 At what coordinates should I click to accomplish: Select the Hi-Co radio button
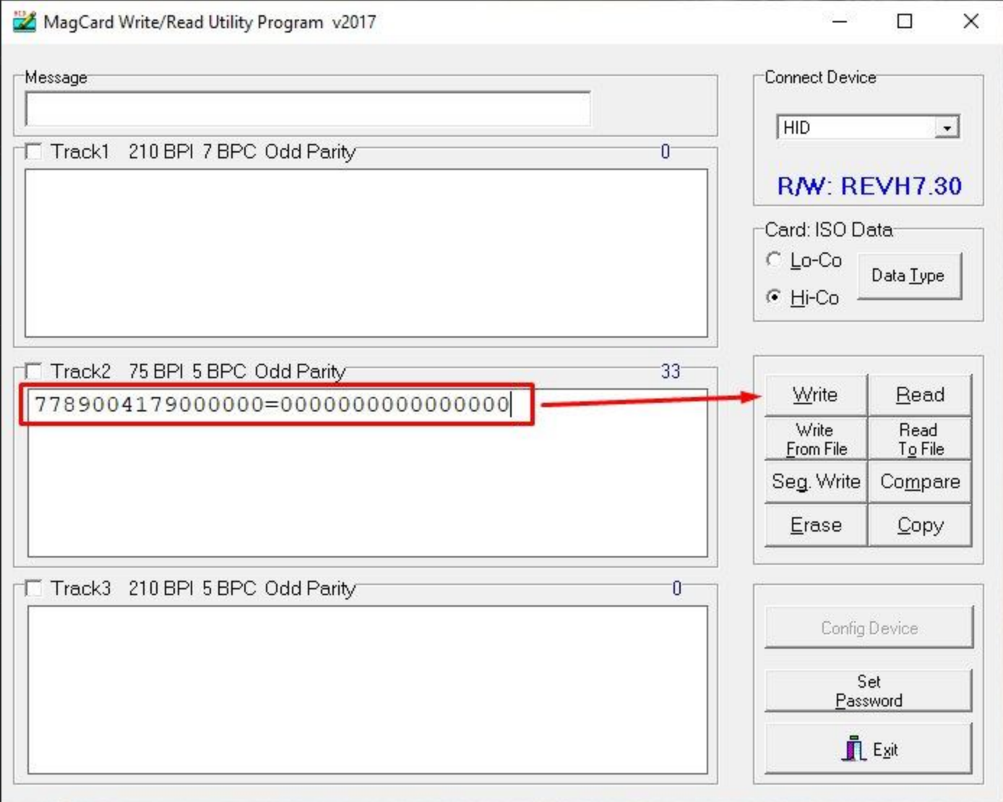tap(774, 297)
